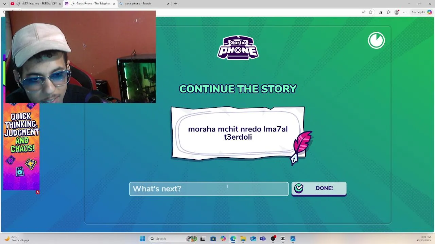The image size is (435, 244).
Task: Open Task View from the taskbar
Action: click(203, 239)
